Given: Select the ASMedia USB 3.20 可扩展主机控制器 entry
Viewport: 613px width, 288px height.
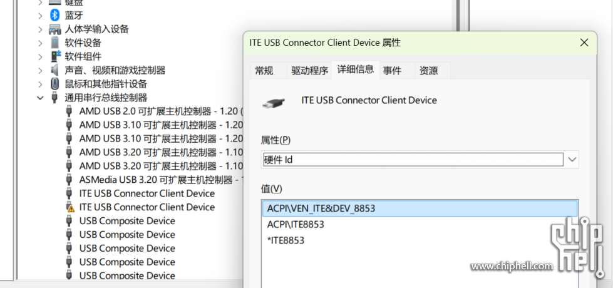Looking at the screenshot, I should click(161, 180).
